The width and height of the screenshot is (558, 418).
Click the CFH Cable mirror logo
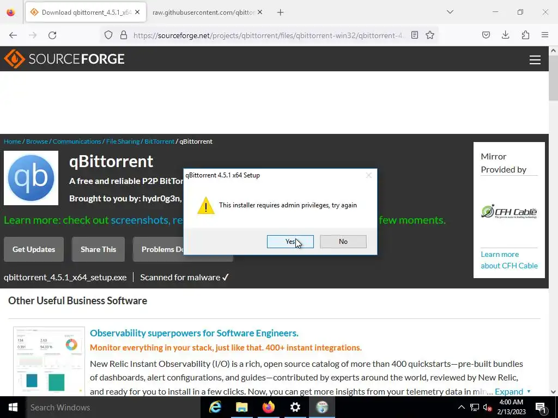[x=509, y=212]
